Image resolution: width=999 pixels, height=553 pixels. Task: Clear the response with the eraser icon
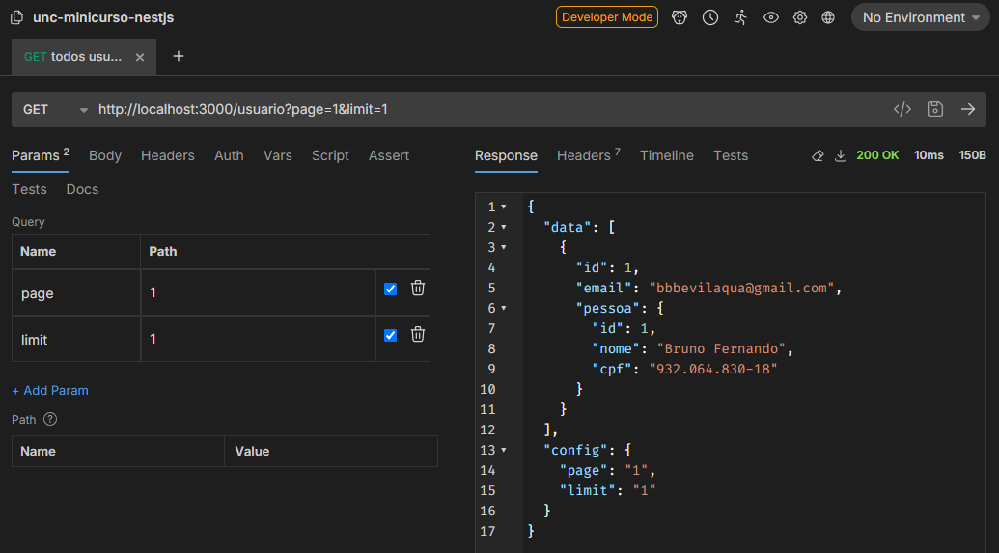[818, 155]
